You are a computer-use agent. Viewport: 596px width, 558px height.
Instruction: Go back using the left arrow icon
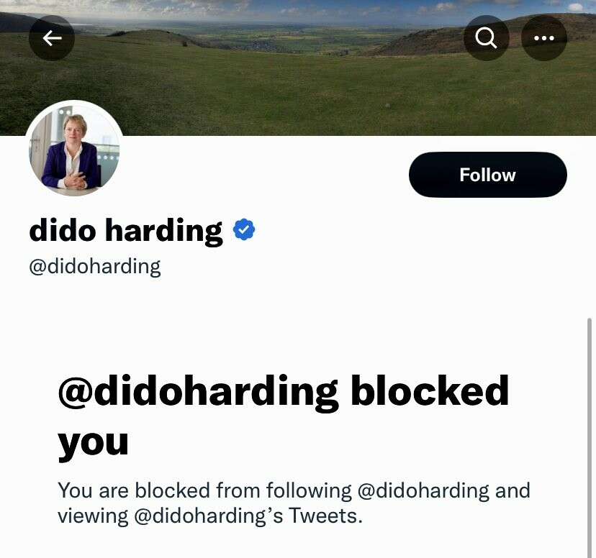(52, 38)
